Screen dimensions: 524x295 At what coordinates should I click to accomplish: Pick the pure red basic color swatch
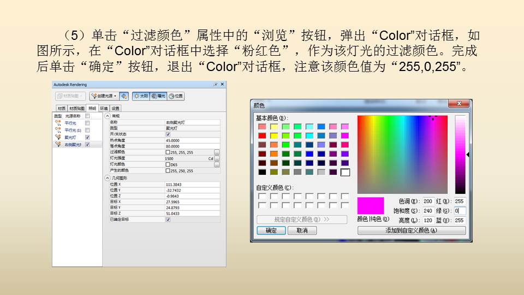coord(263,135)
